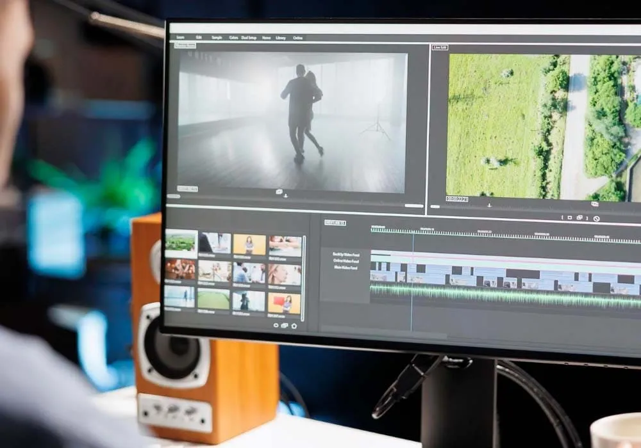The width and height of the screenshot is (641, 448).
Task: Click the home icon under the media thumbnails
Action: 294,325
